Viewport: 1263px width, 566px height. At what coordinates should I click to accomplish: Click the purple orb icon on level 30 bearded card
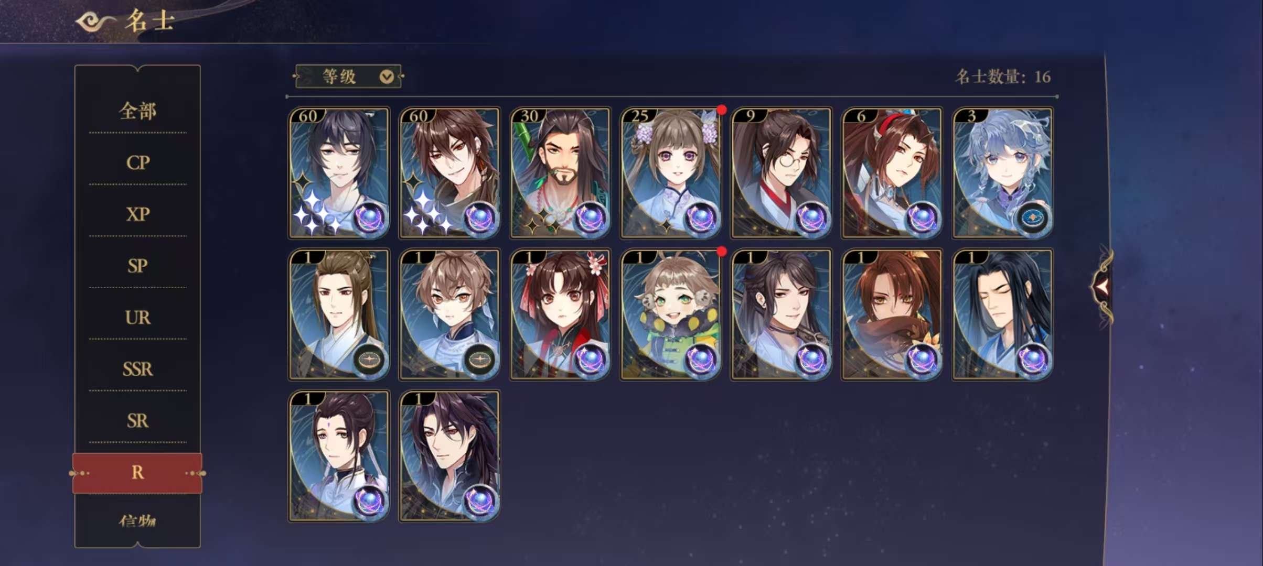[590, 217]
